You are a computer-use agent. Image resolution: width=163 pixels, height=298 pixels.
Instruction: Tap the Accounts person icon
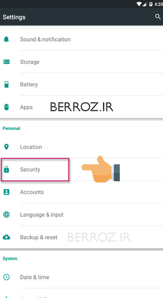pos(7,192)
